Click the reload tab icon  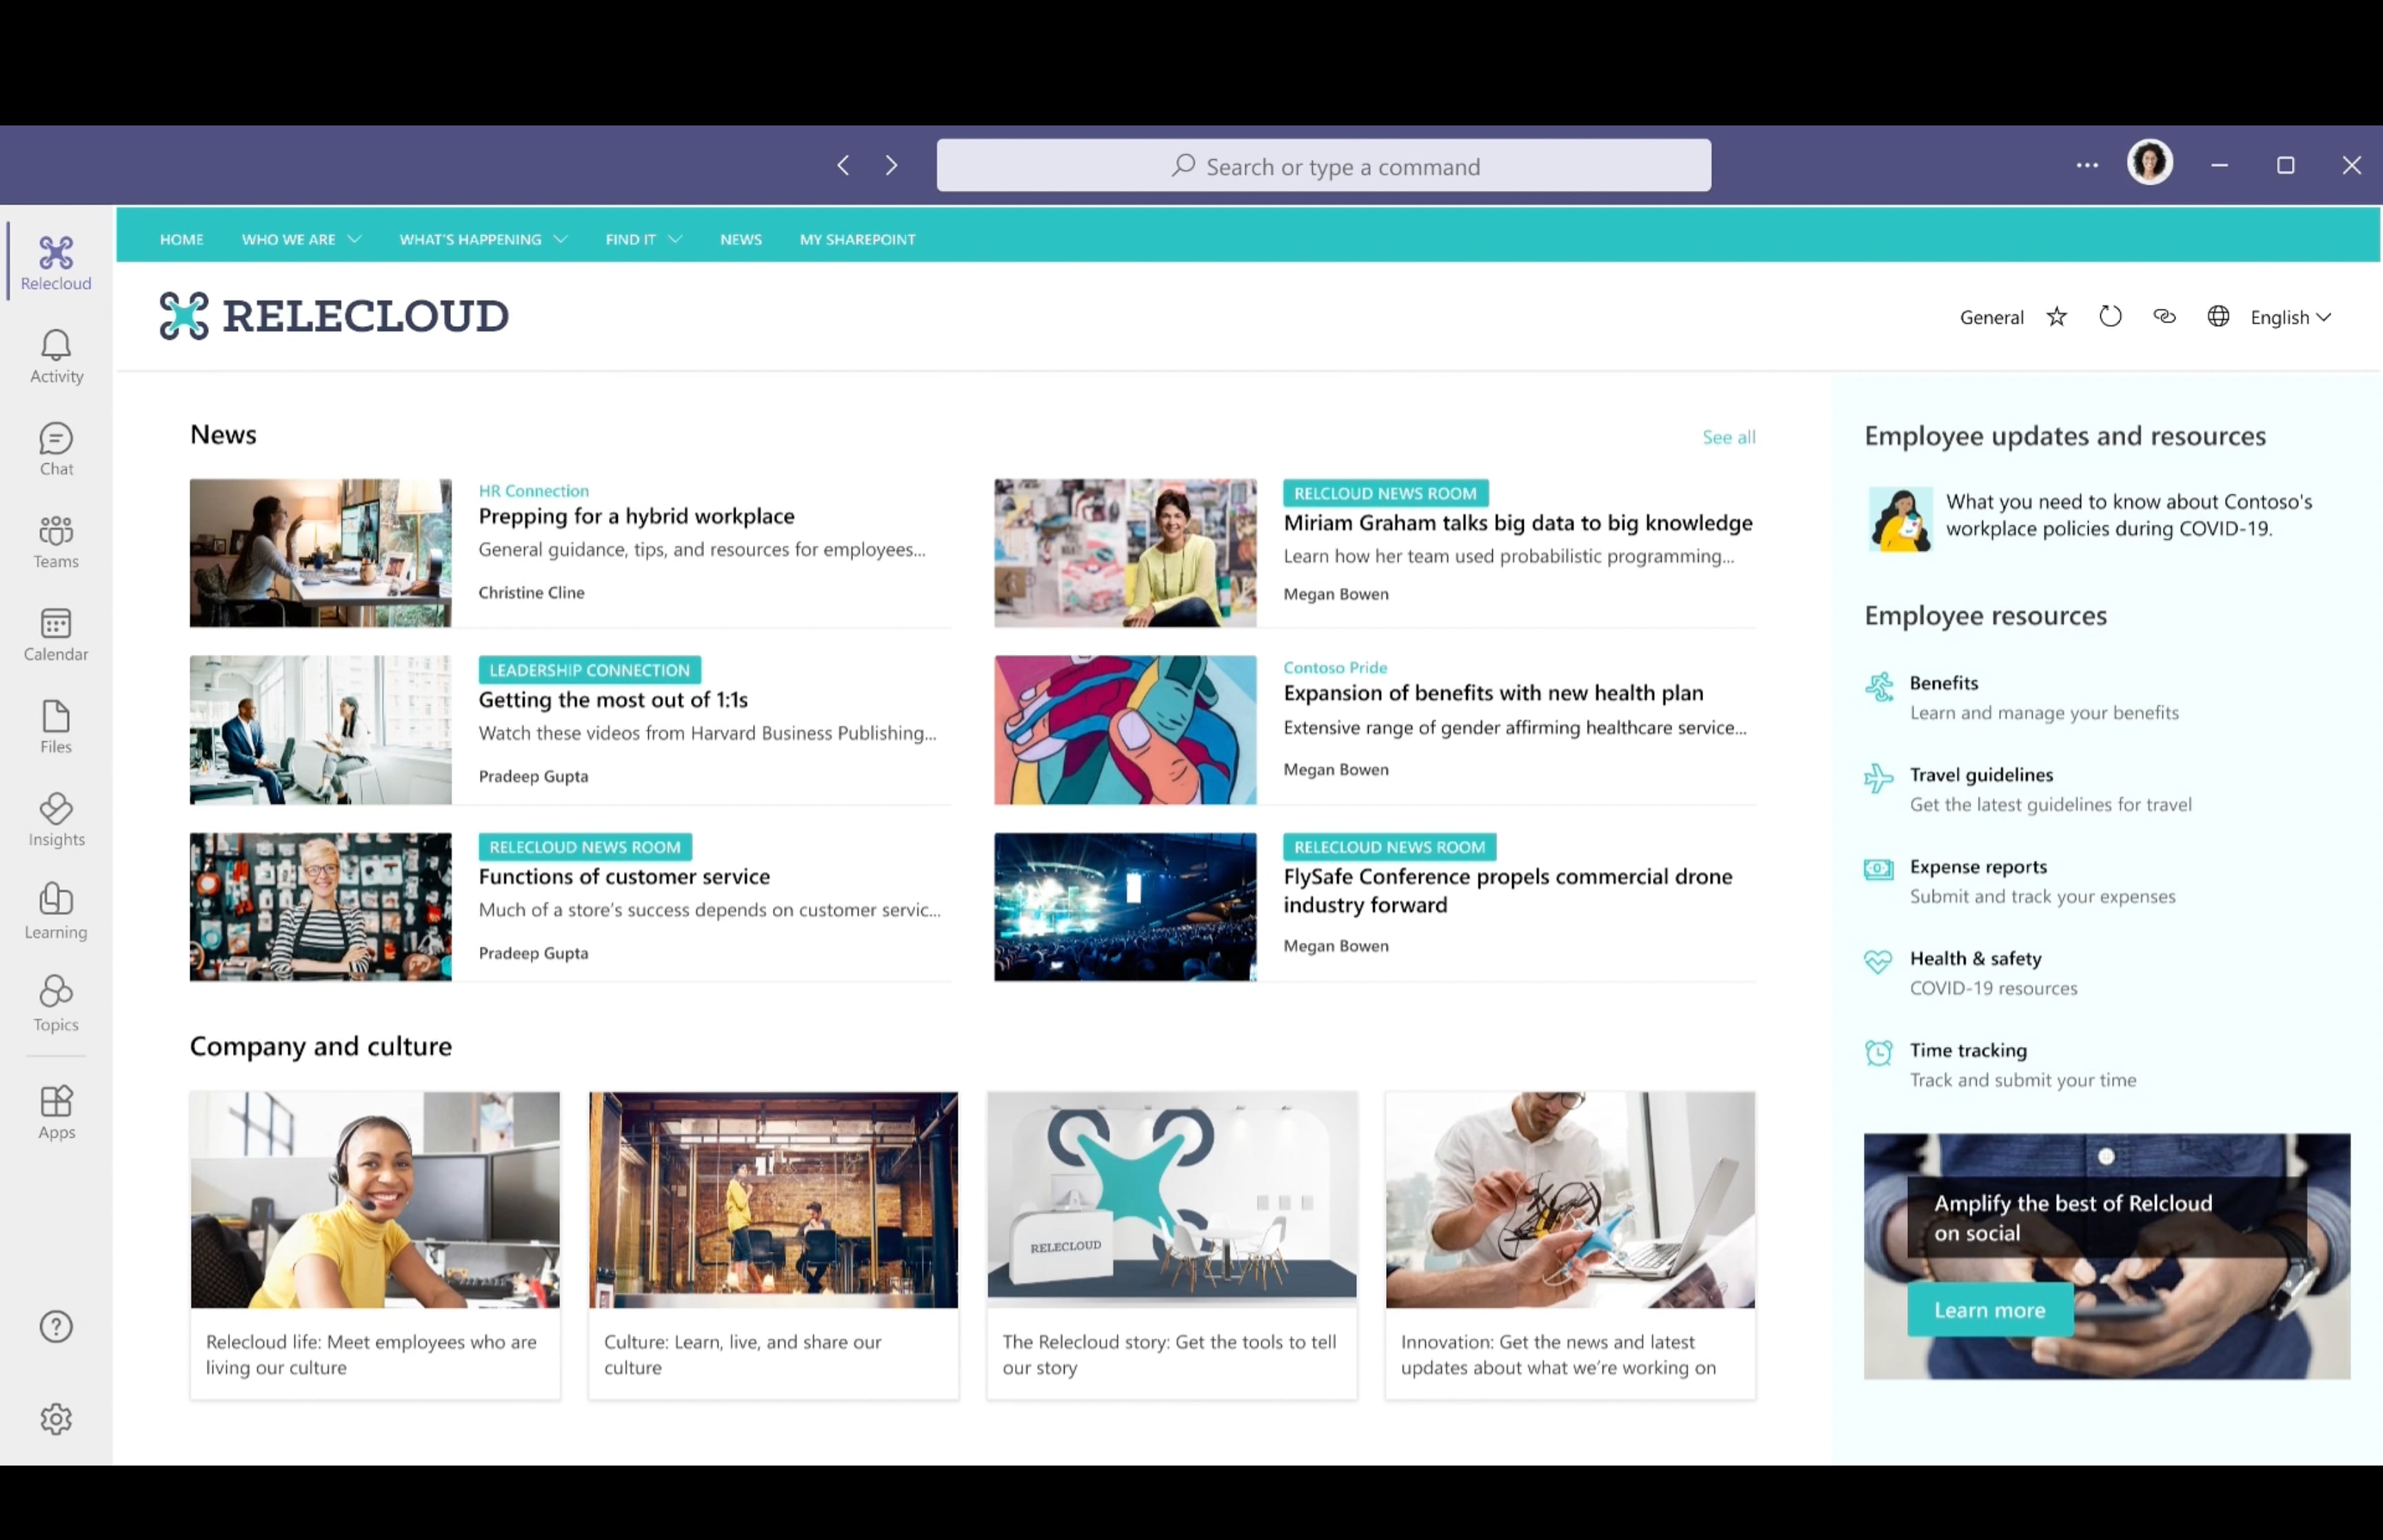click(2110, 317)
